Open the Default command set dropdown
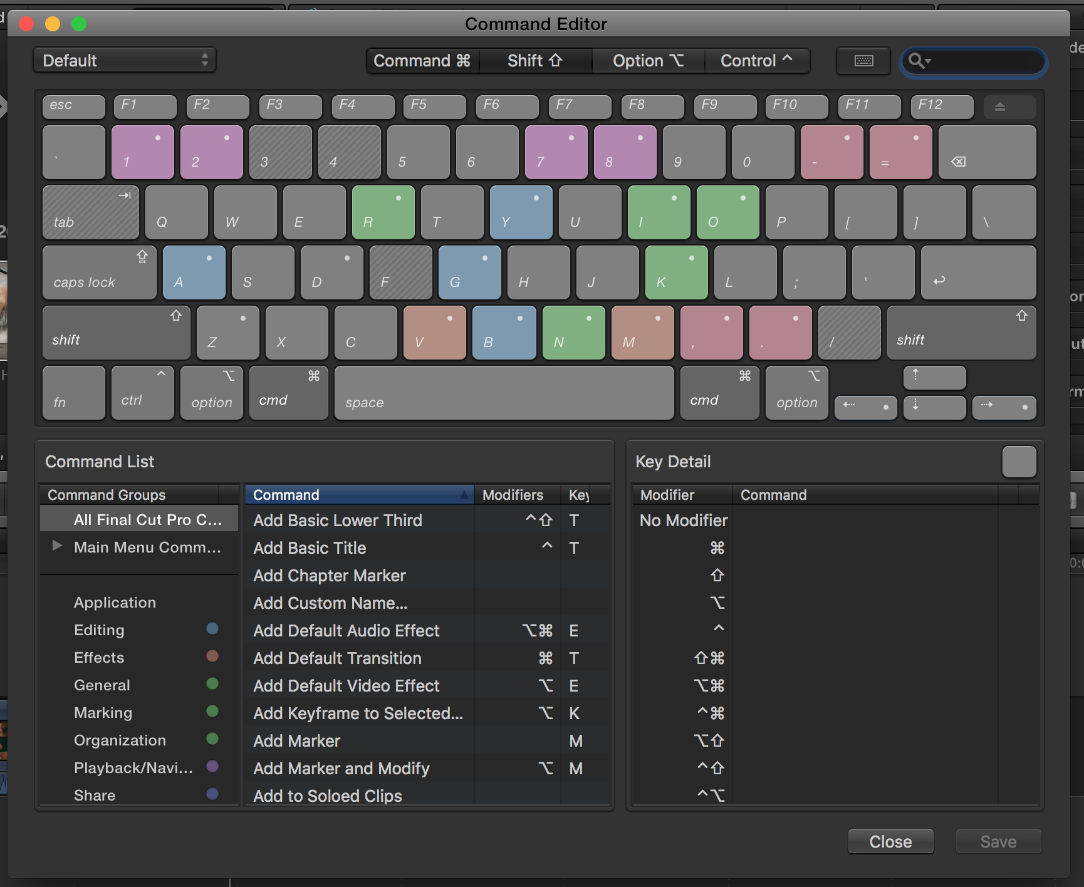Viewport: 1084px width, 887px height. coord(125,61)
